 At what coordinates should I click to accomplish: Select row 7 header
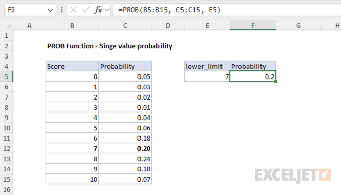(x=7, y=97)
